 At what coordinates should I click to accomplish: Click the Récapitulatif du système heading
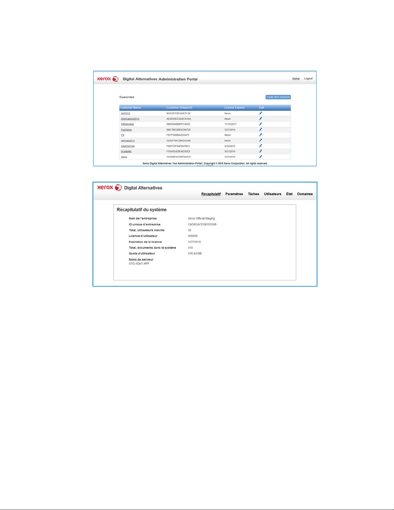pyautogui.click(x=142, y=210)
